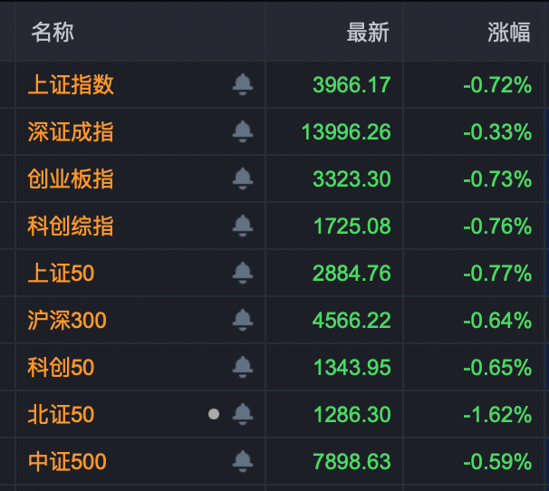Click the alert bell for 上证指数
This screenshot has height=491, width=549.
point(242,85)
